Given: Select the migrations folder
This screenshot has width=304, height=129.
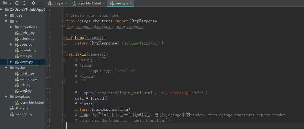Looking at the screenshot, I should [28, 27].
